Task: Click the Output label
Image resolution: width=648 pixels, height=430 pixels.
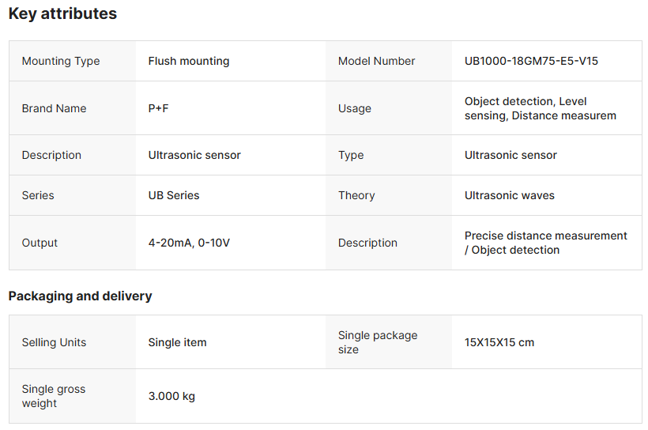Action: point(40,243)
